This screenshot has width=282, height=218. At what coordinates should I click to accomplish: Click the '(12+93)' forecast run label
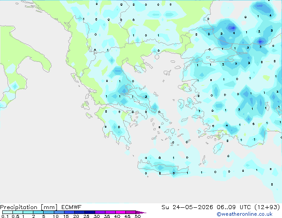coord(267,207)
